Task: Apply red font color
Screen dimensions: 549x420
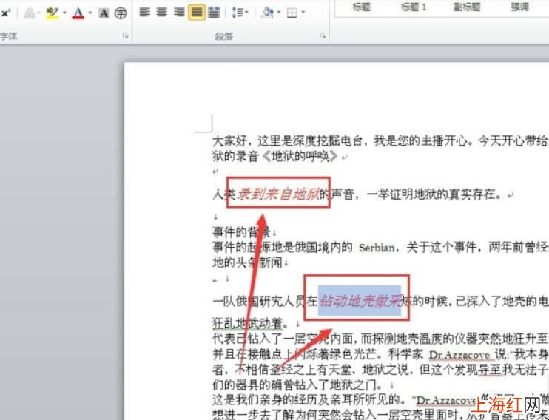Action: [x=78, y=13]
